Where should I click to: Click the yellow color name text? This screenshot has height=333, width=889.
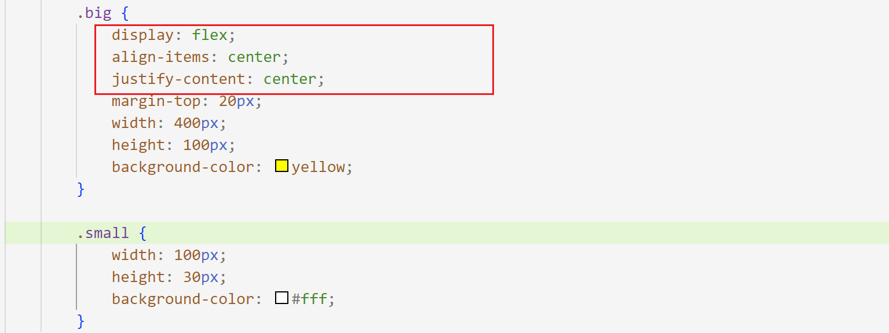318,167
